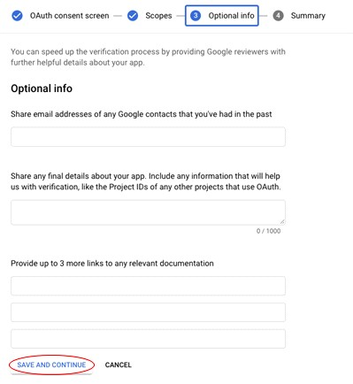The height and width of the screenshot is (384, 353).
Task: Focus the final details about your app textarea
Action: [148, 212]
